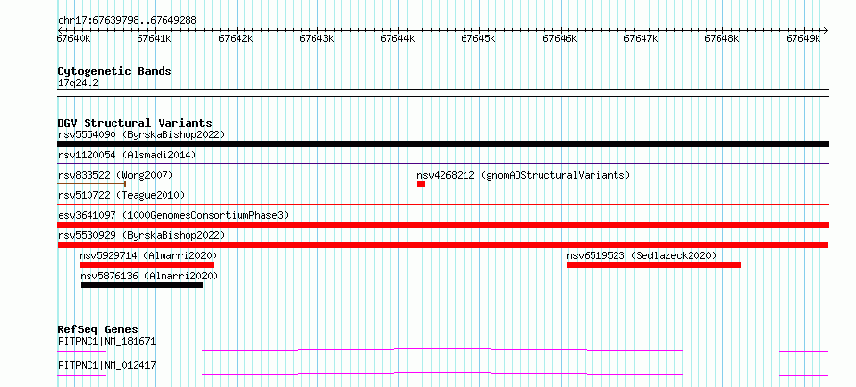This screenshot has width=856, height=387.
Task: Open the nsv5929714 (Almarri2020) label
Action: tap(148, 255)
